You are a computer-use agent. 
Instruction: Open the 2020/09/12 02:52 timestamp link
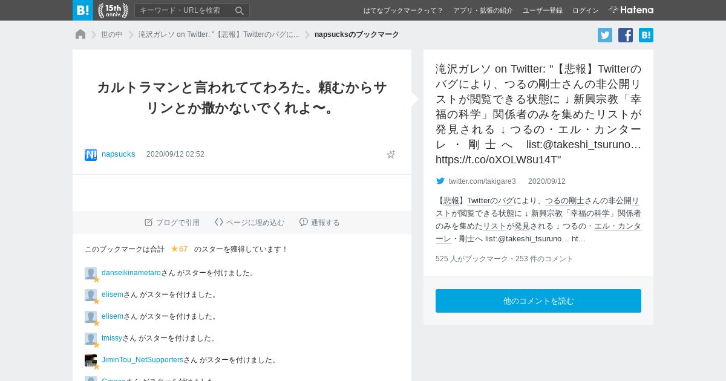click(175, 154)
